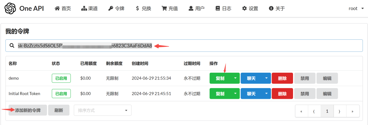Open the 日志 logs menu item
This screenshot has height=125, width=368.
[x=224, y=8]
